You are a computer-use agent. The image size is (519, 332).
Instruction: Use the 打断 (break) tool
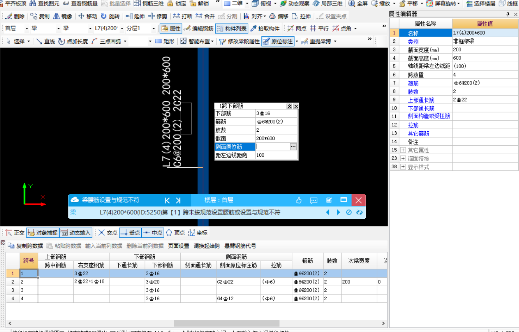(183, 16)
